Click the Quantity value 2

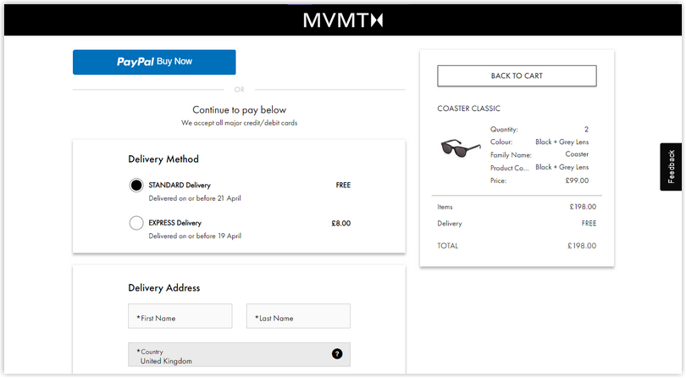586,129
